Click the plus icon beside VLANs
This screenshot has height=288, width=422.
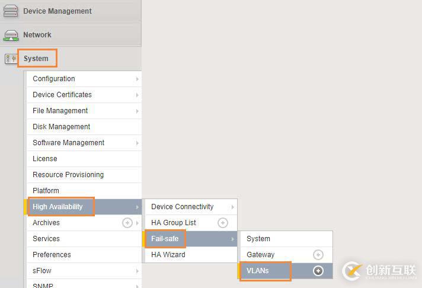pyautogui.click(x=318, y=271)
